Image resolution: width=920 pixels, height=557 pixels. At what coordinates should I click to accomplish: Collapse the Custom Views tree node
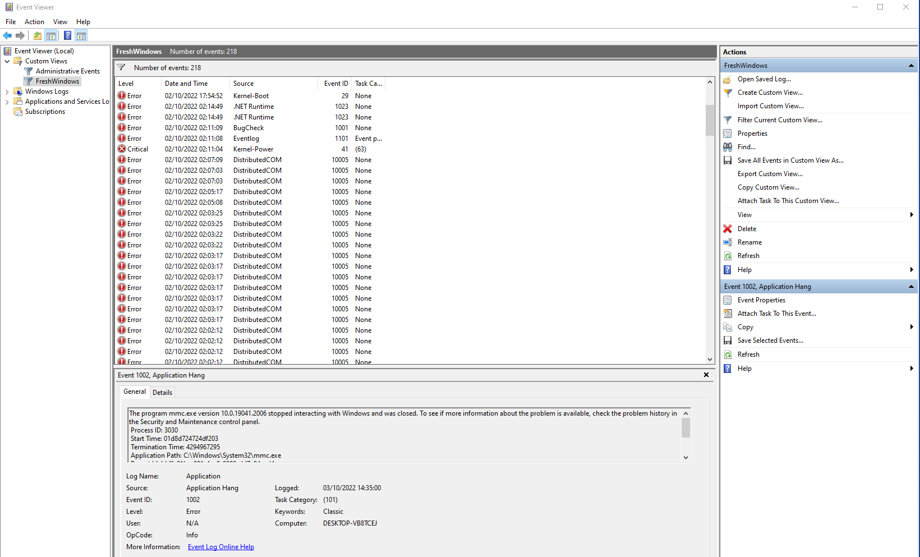(x=7, y=61)
